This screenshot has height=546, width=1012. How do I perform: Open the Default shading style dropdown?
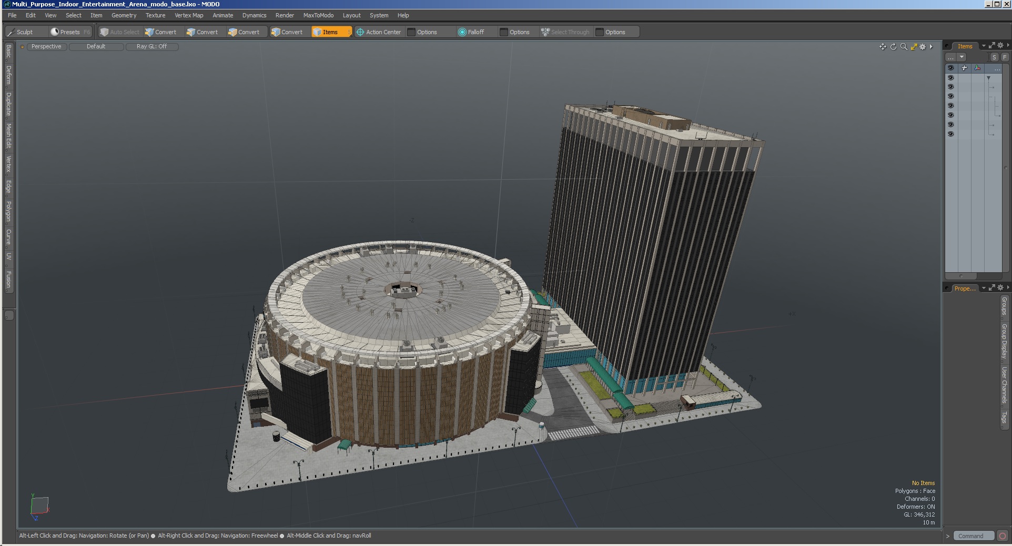click(x=96, y=47)
